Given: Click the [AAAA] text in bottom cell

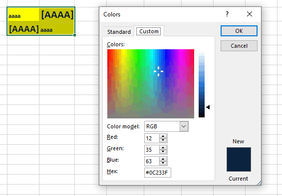Looking at the screenshot, I should (x=24, y=29).
